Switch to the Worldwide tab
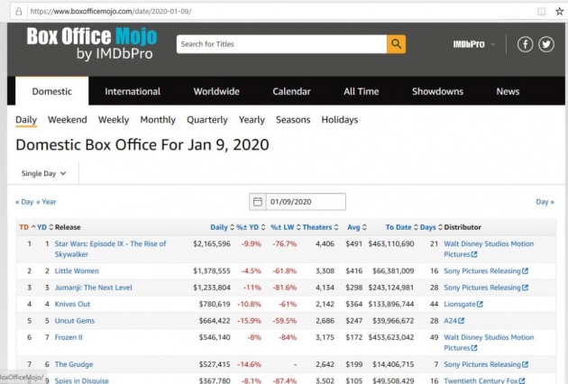Screen dimensions: 568x384 (x=216, y=91)
